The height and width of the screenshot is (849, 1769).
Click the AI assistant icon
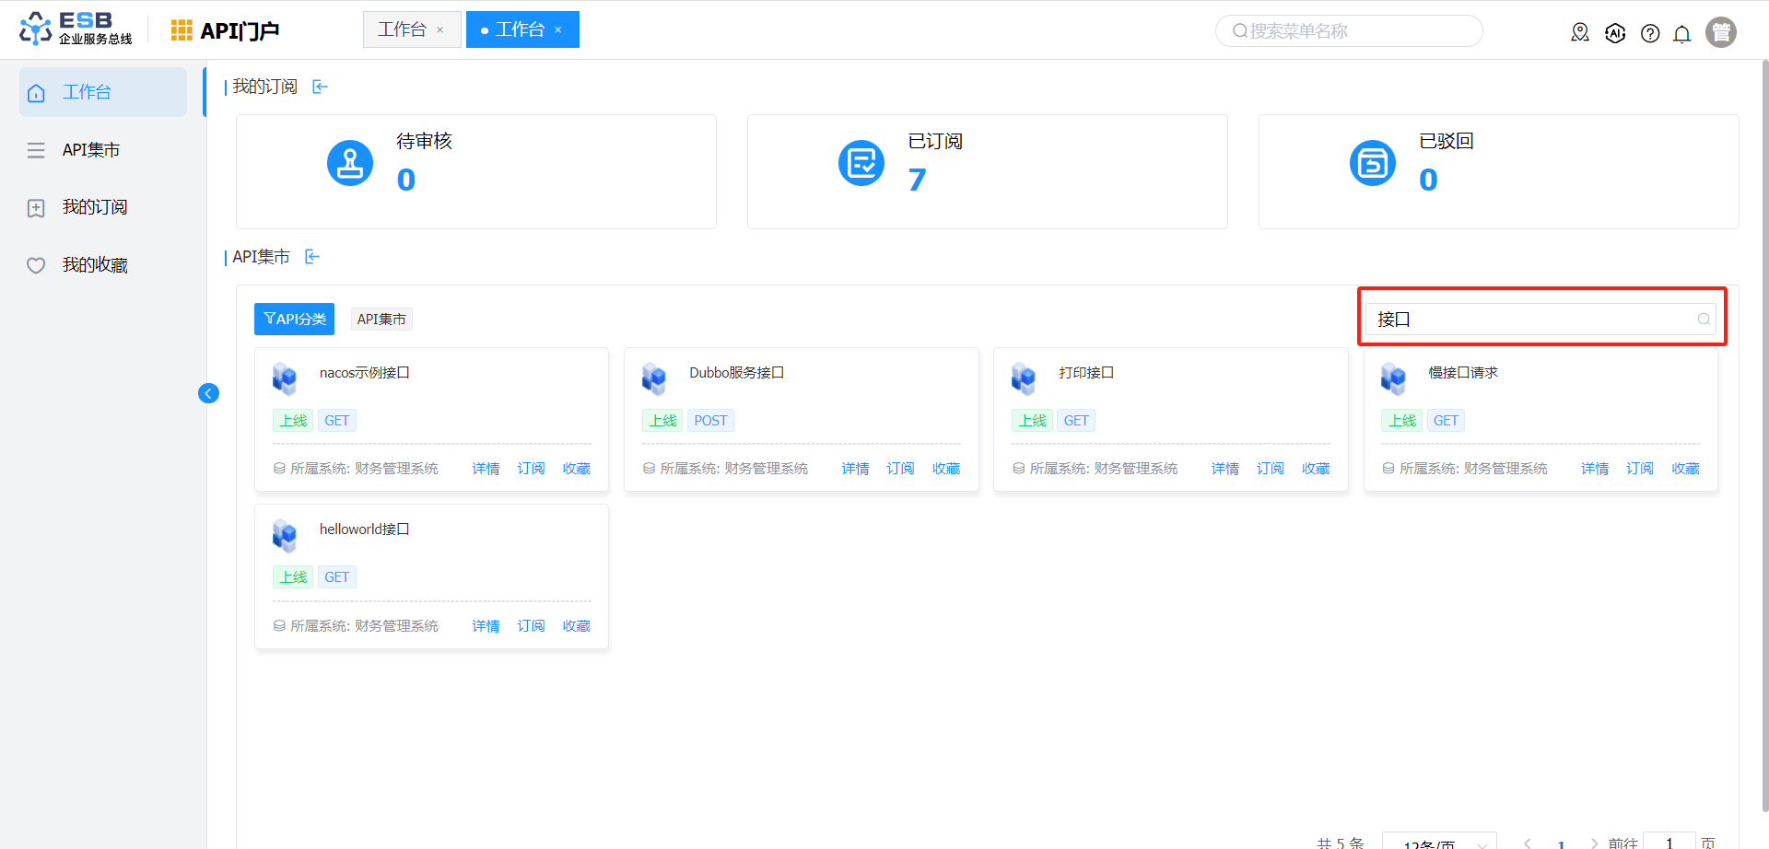tap(1615, 33)
